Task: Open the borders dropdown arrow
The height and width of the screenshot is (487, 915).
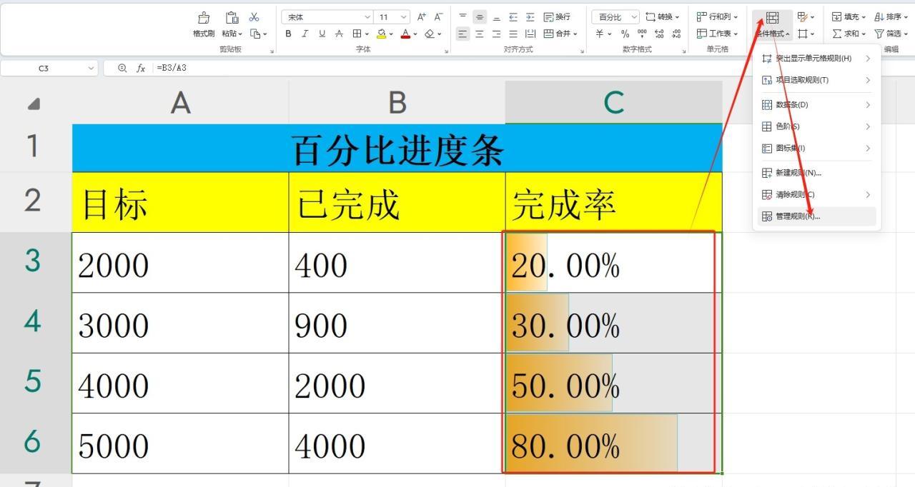Action: point(367,34)
